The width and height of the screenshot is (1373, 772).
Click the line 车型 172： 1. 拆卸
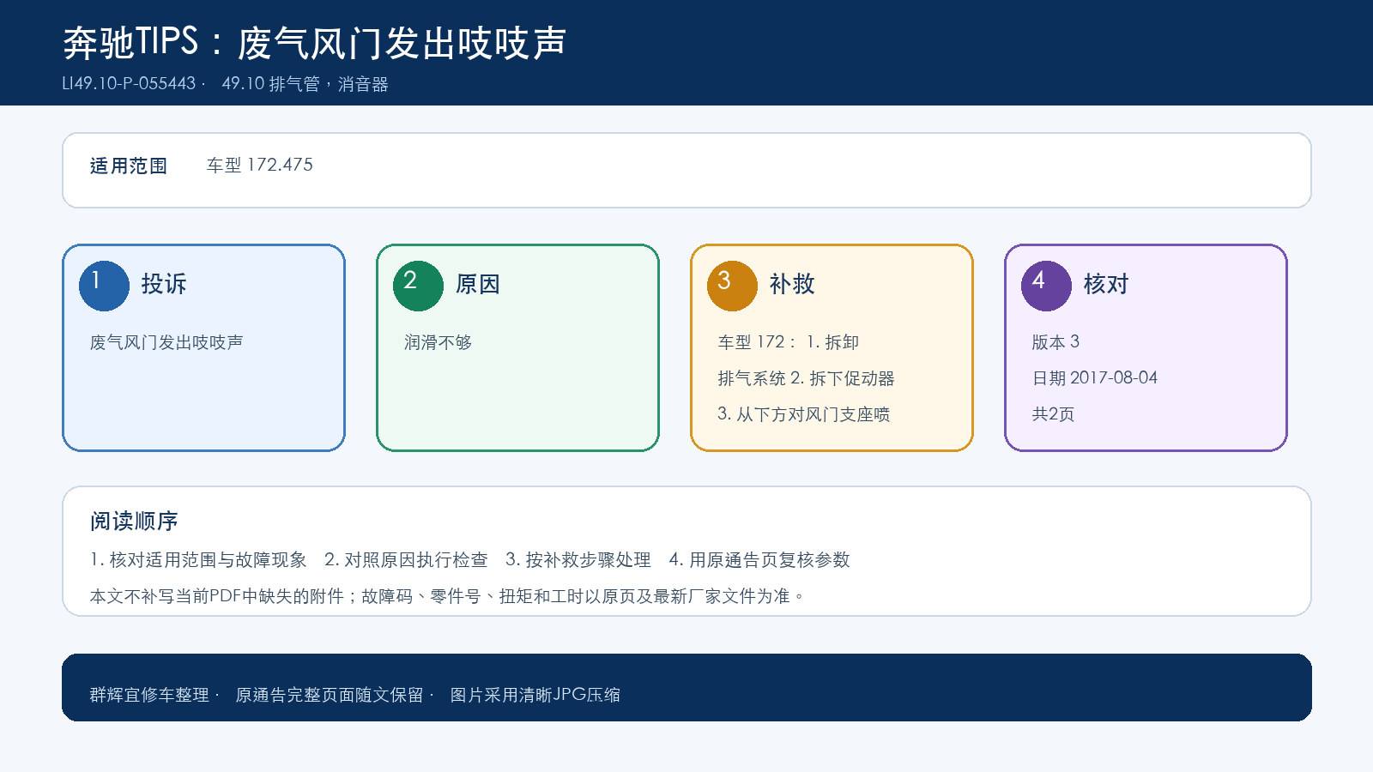[x=789, y=342]
